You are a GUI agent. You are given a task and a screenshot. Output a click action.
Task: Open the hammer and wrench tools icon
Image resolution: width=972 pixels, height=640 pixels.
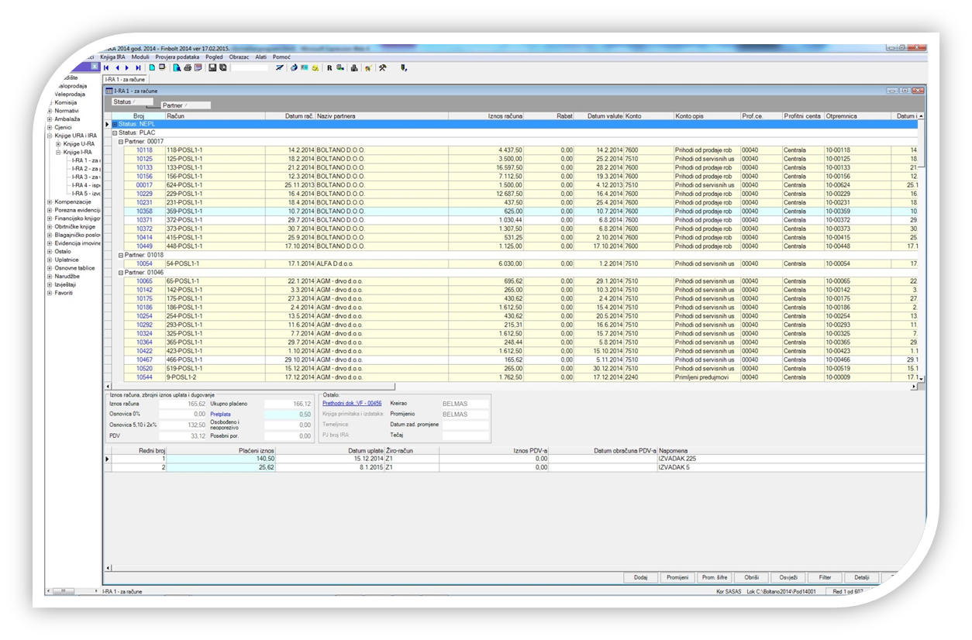point(382,68)
